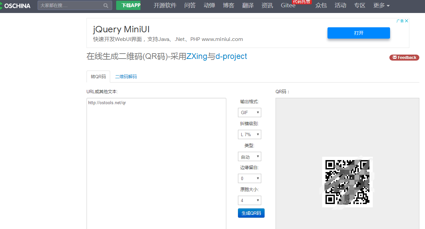
Task: Open the 活动 nav item
Action: click(340, 5)
